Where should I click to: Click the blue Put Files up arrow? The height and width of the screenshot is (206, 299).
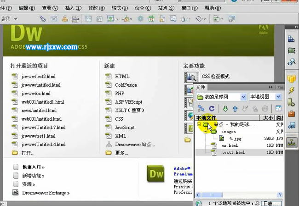pos(235,109)
